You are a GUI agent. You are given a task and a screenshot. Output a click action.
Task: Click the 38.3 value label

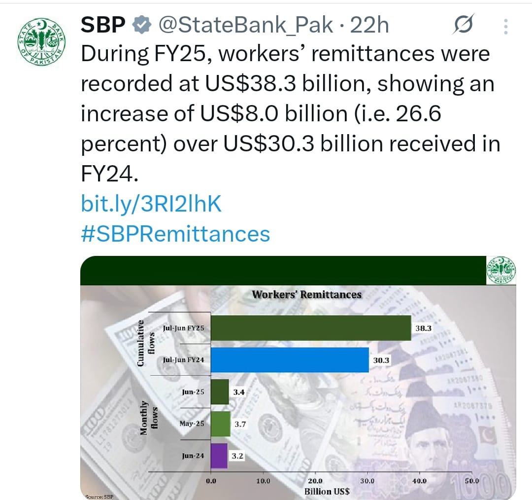click(x=424, y=328)
